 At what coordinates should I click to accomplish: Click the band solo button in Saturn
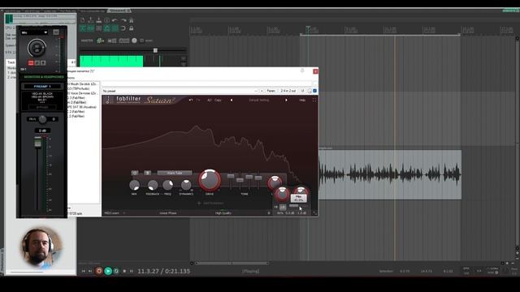[147, 173]
